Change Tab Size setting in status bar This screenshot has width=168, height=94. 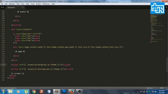[150, 88]
